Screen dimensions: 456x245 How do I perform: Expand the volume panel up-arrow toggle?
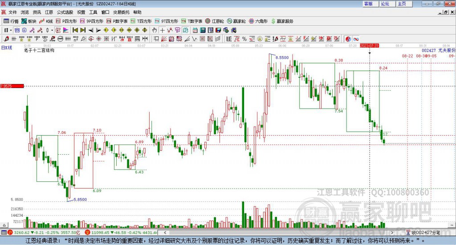[x=4, y=225]
